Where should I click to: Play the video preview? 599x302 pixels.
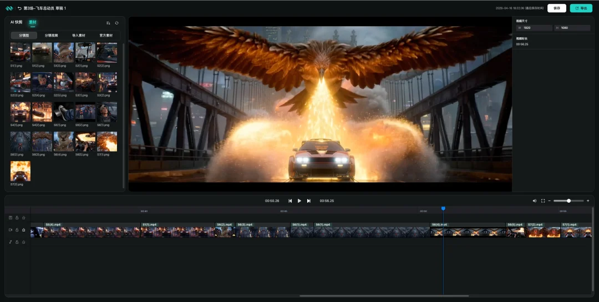click(x=299, y=200)
